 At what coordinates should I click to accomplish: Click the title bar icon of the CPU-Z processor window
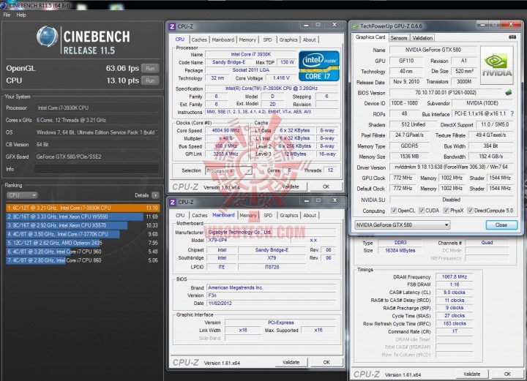(x=172, y=26)
